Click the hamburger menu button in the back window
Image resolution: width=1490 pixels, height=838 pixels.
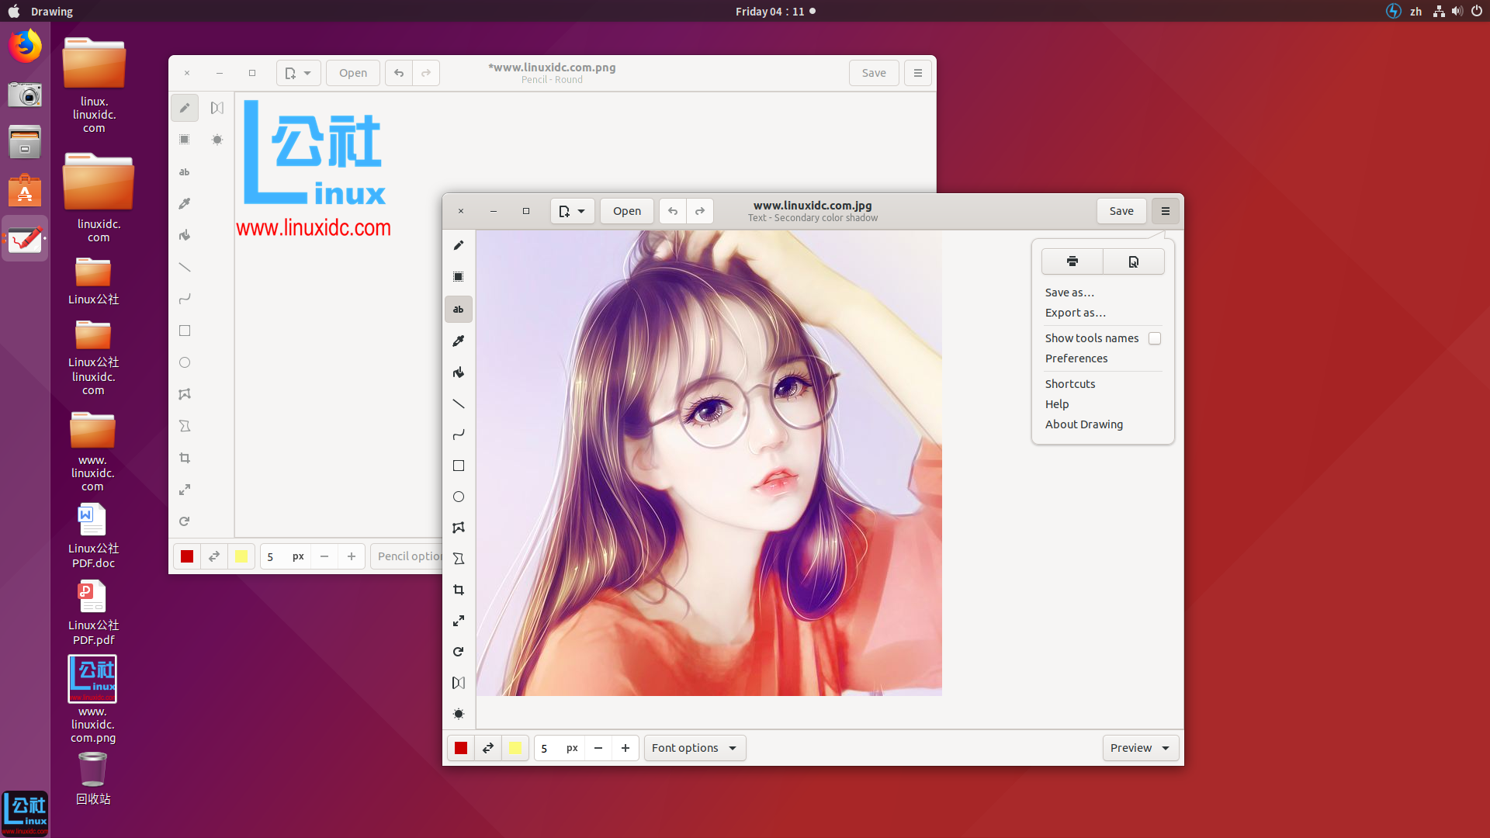pos(918,73)
